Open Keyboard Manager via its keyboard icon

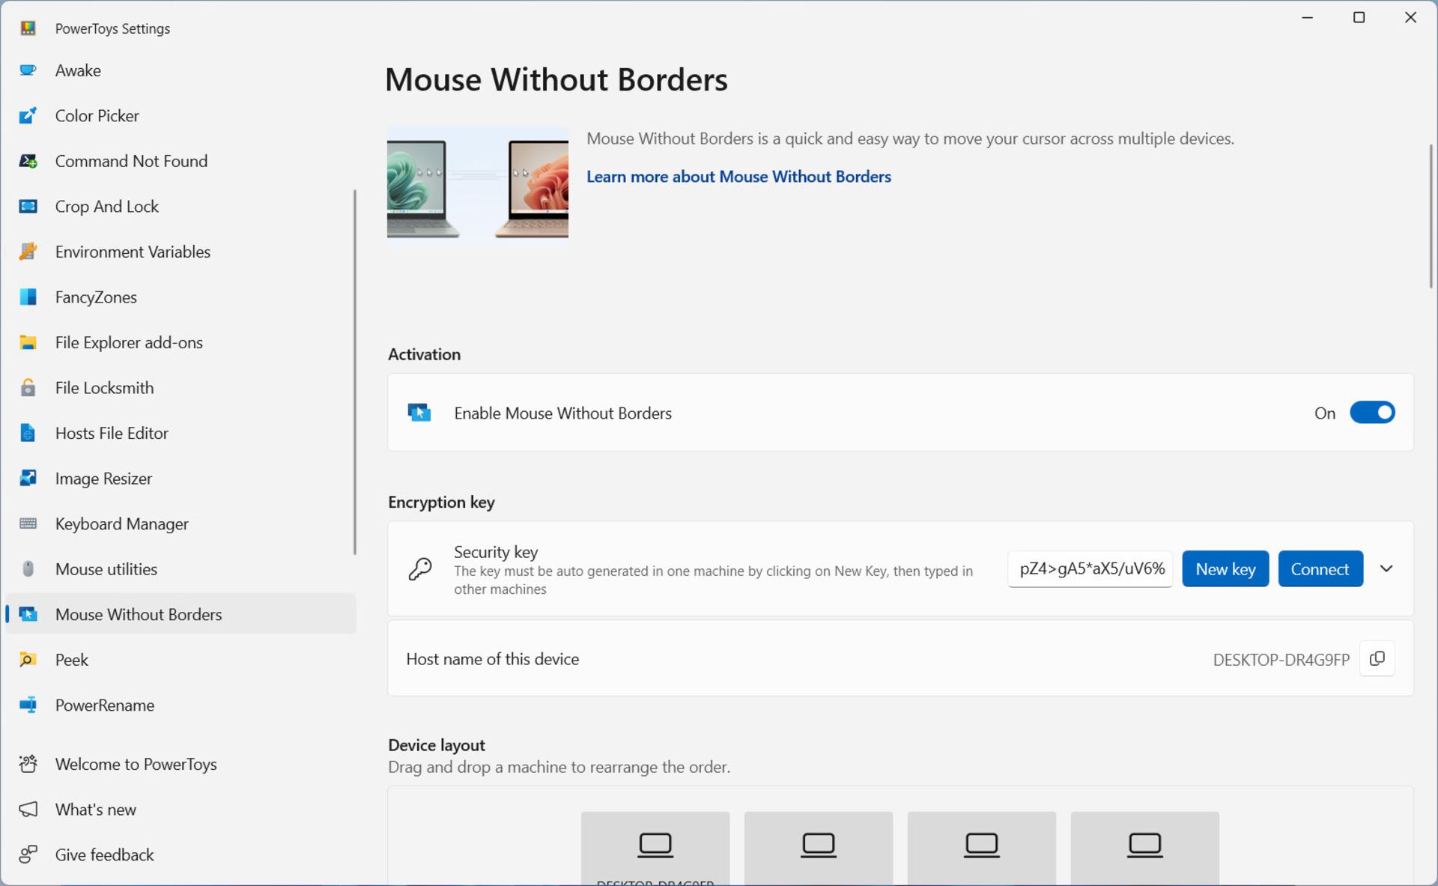pyautogui.click(x=28, y=524)
